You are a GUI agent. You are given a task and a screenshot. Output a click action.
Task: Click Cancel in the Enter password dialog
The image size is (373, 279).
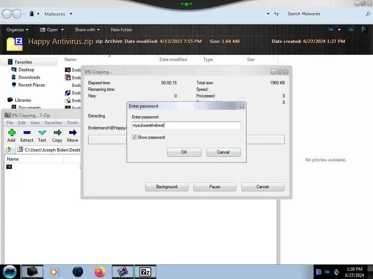pos(223,152)
